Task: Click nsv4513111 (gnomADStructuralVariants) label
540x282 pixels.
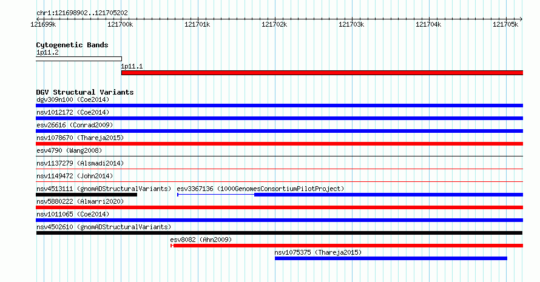Action: [x=104, y=189]
